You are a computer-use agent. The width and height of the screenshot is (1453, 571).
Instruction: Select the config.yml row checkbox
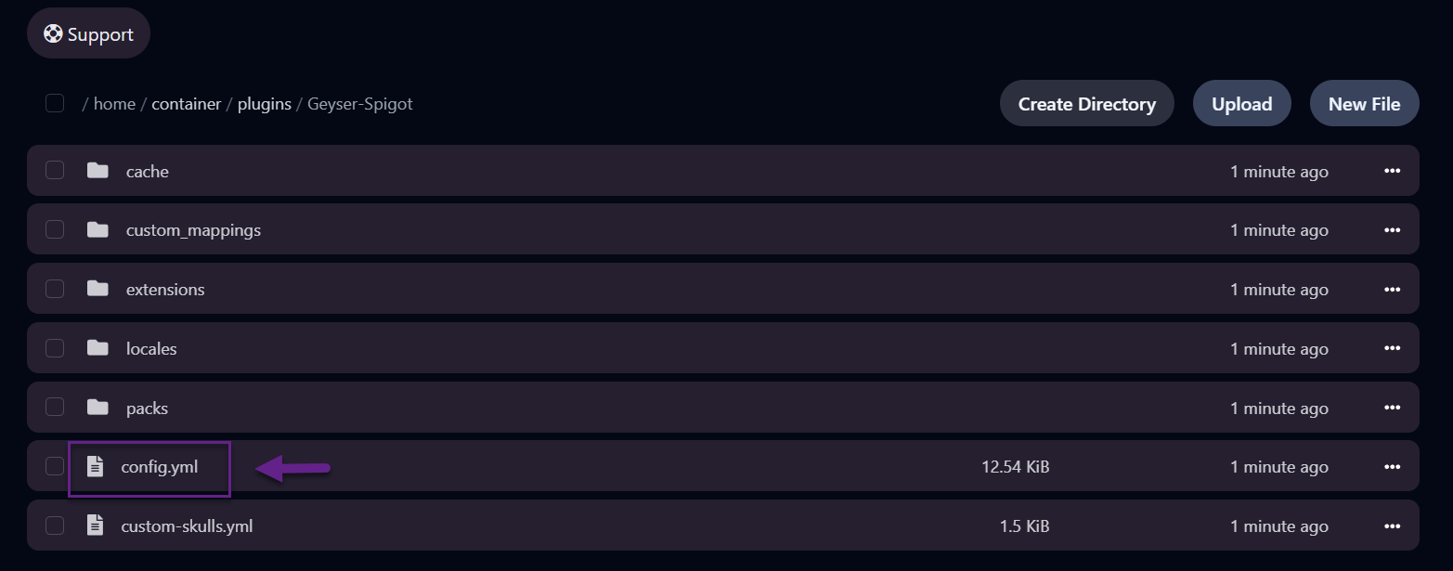pos(55,466)
